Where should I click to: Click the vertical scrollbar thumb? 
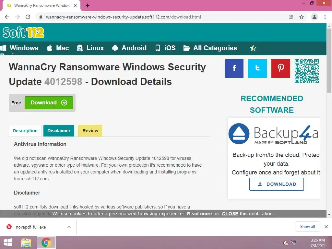tap(329, 61)
